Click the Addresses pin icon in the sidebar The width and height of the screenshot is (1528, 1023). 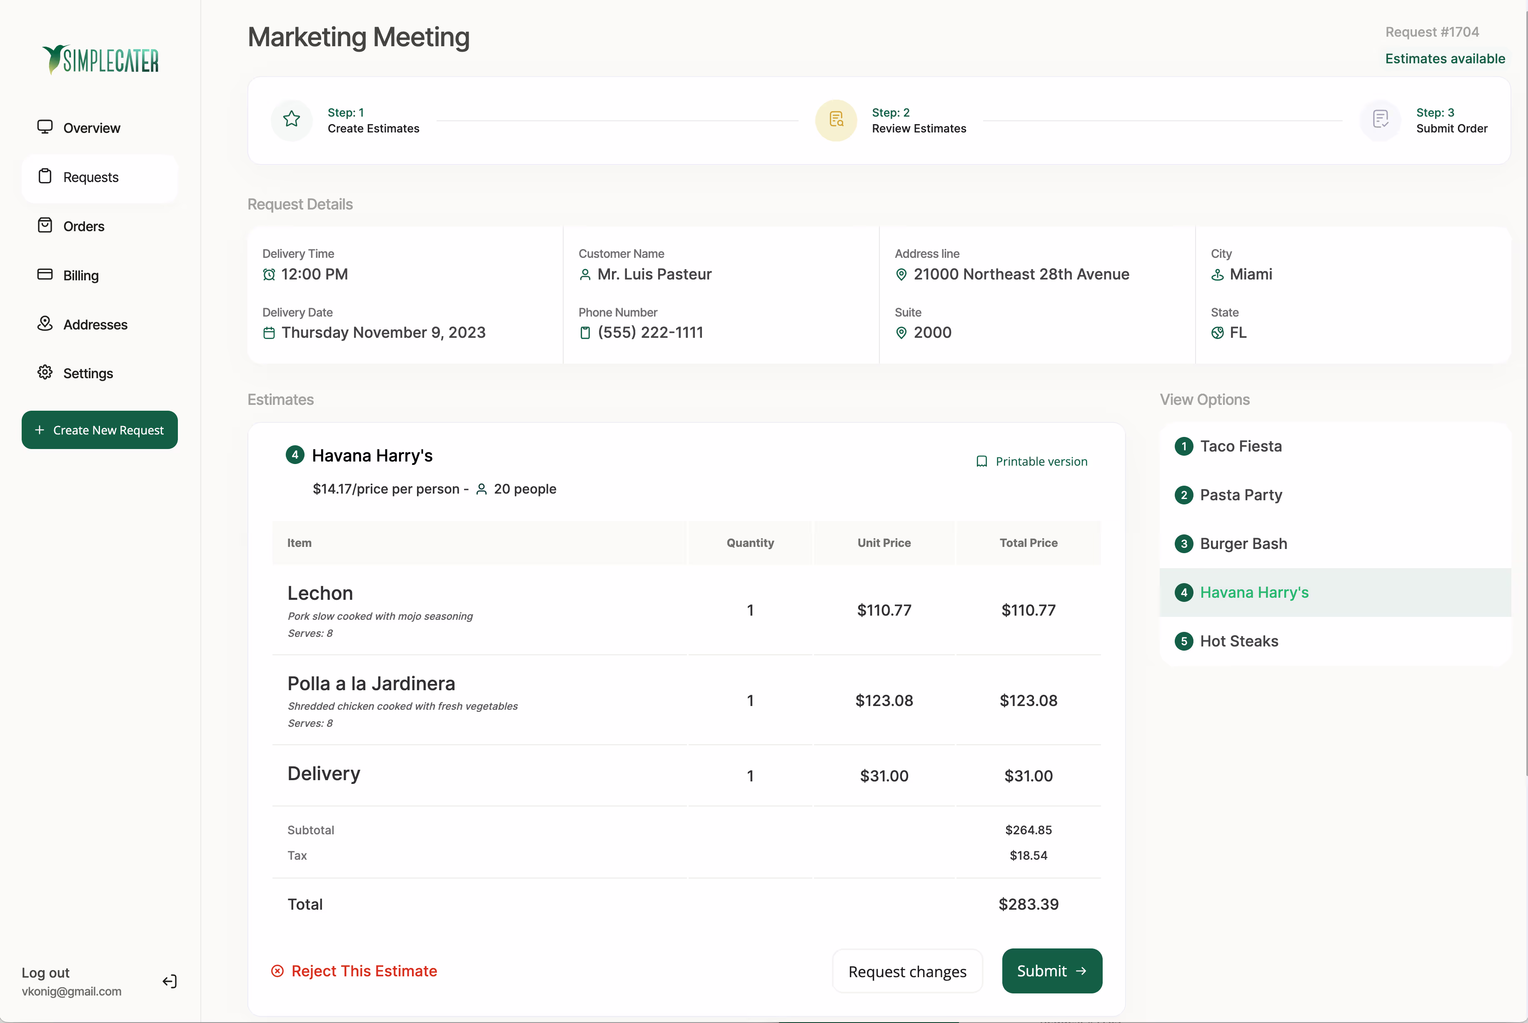point(45,324)
